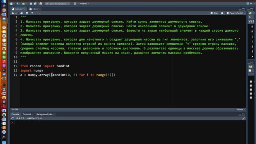Maximize the source editor pane
256x144 pixels.
point(244,10)
